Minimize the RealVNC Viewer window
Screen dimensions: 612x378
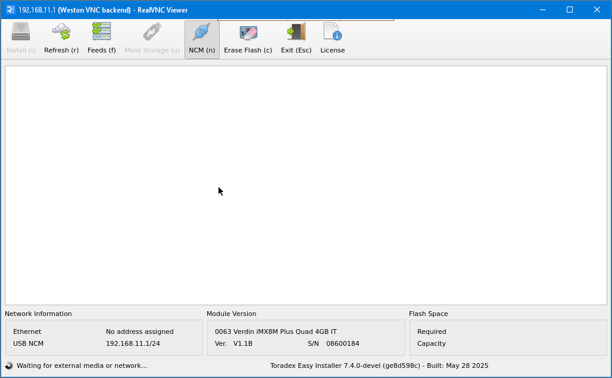coord(542,10)
